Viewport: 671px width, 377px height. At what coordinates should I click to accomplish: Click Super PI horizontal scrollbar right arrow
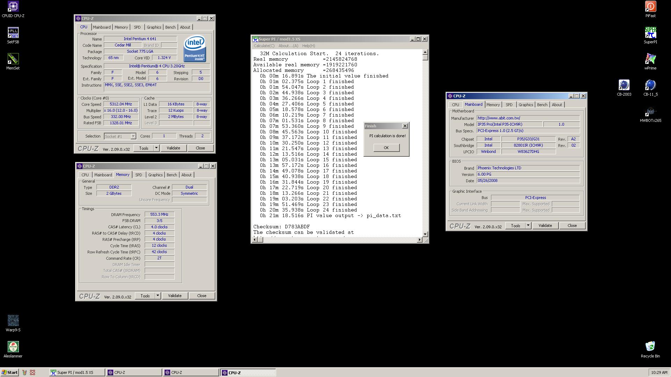420,239
